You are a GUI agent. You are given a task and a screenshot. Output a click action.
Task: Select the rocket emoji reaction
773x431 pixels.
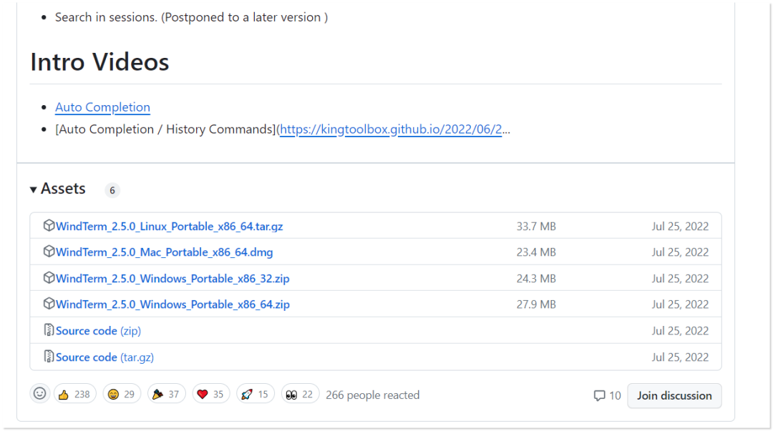255,394
